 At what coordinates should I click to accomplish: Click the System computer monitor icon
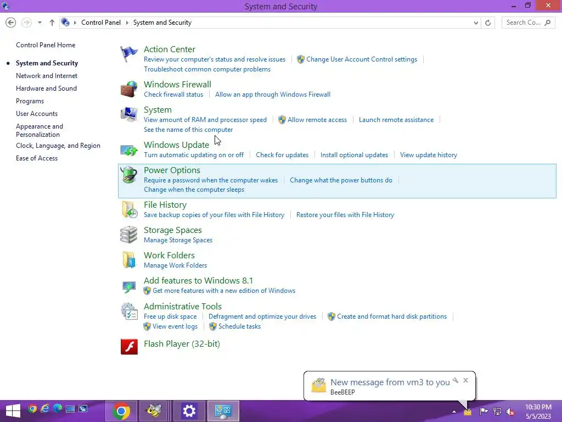[128, 114]
